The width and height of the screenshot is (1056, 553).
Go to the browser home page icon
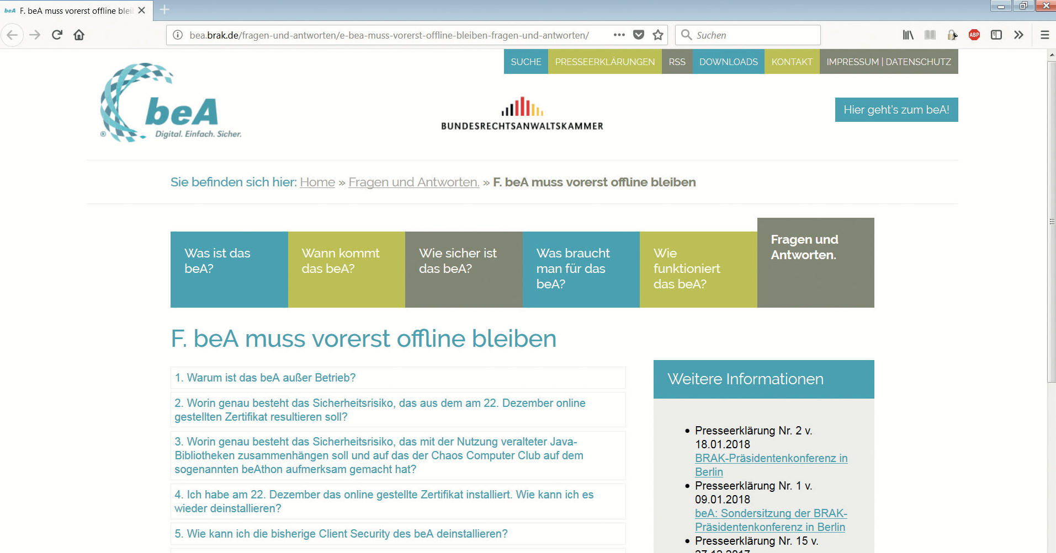(x=79, y=35)
